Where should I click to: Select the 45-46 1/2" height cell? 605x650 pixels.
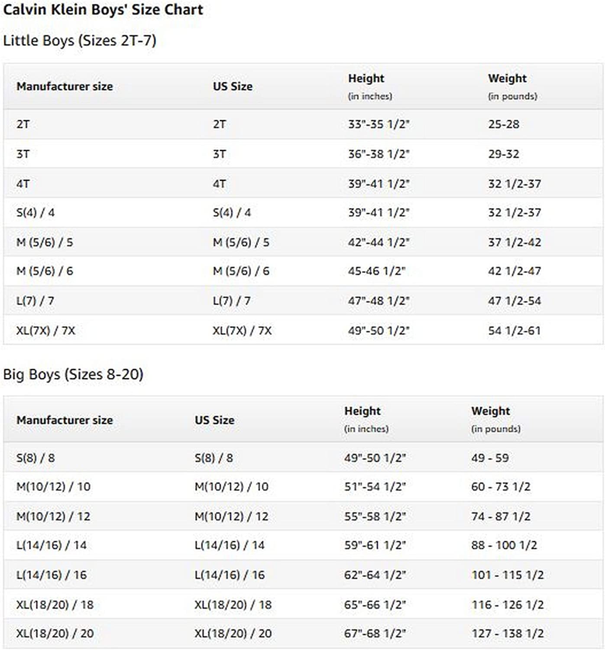[377, 271]
